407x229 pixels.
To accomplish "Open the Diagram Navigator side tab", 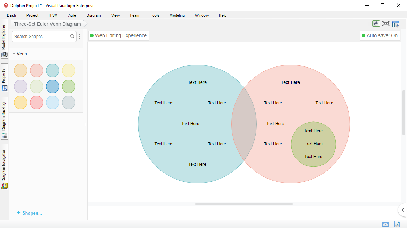I will point(4,167).
